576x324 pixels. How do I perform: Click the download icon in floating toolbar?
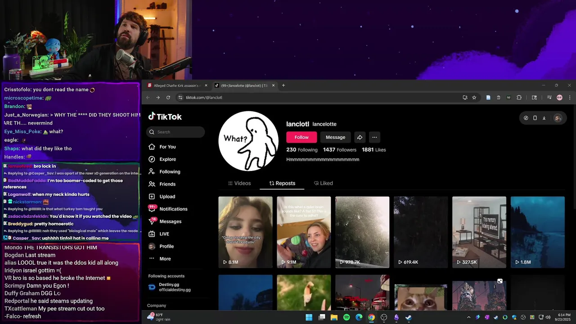(544, 118)
